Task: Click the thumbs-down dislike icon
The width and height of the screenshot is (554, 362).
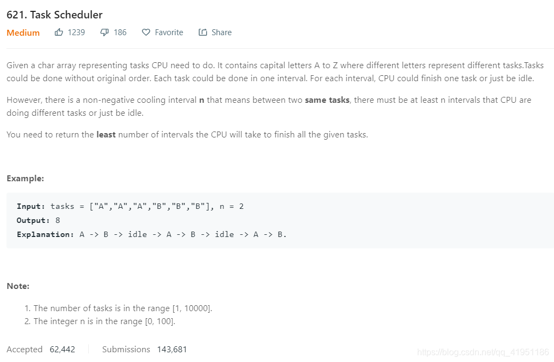Action: click(x=104, y=32)
